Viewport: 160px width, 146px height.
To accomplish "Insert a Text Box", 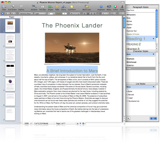I will (43, 8).
